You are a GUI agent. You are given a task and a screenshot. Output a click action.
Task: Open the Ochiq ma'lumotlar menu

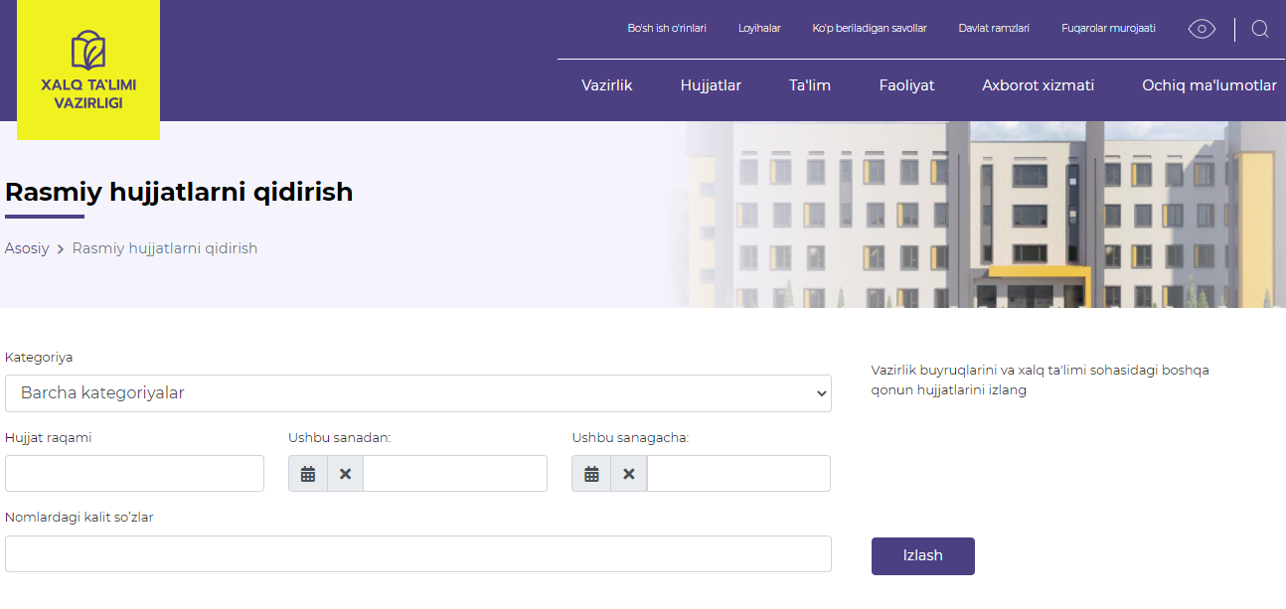tap(1208, 85)
